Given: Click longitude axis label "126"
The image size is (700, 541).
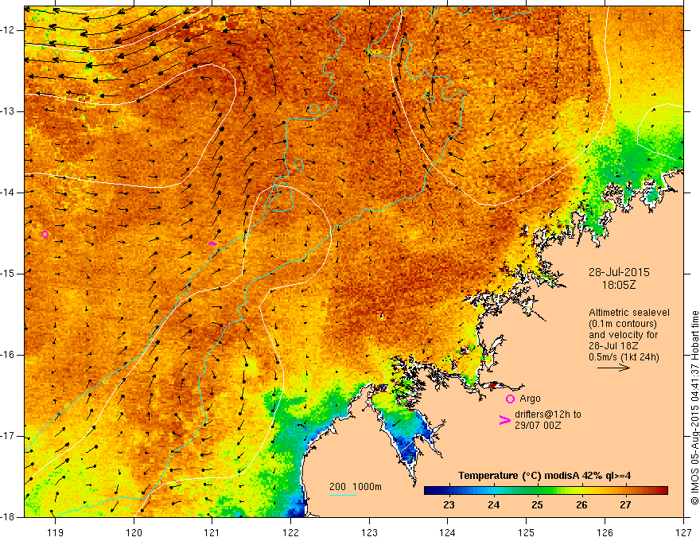Looking at the screenshot, I should (605, 532).
